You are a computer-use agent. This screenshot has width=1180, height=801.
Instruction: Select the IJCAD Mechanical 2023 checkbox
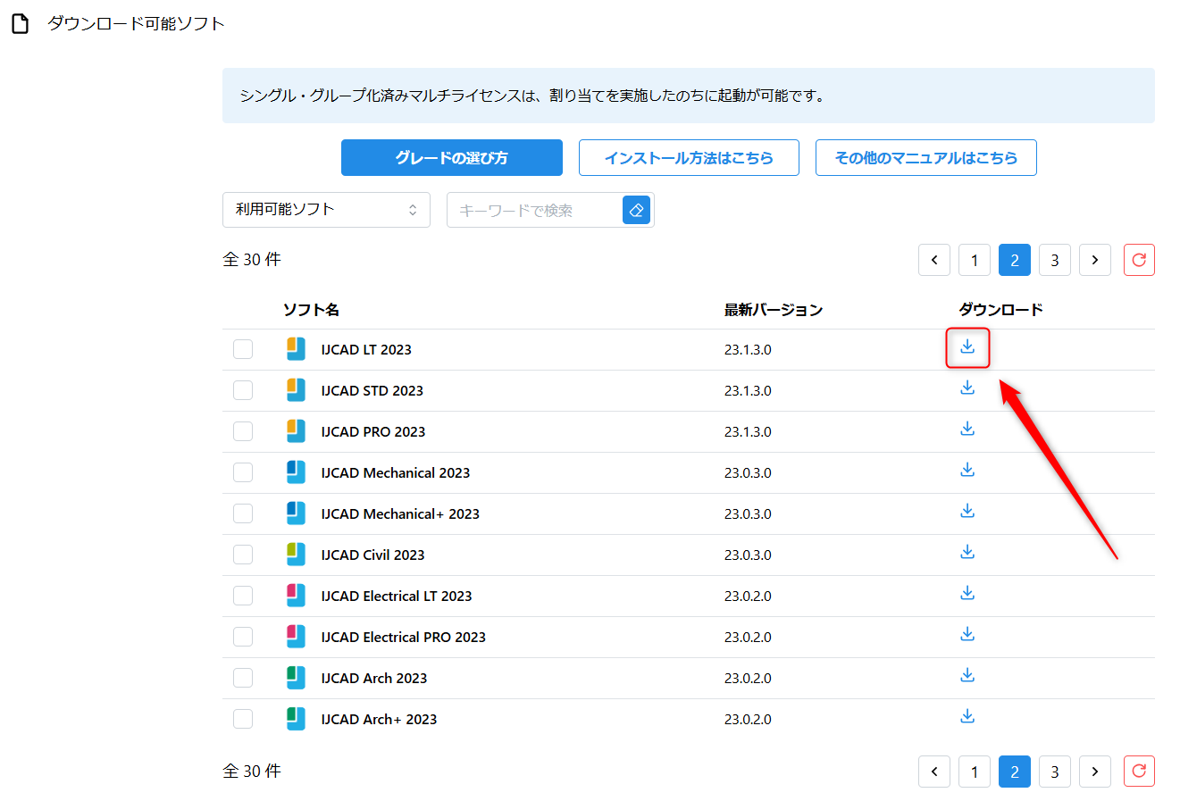[243, 472]
